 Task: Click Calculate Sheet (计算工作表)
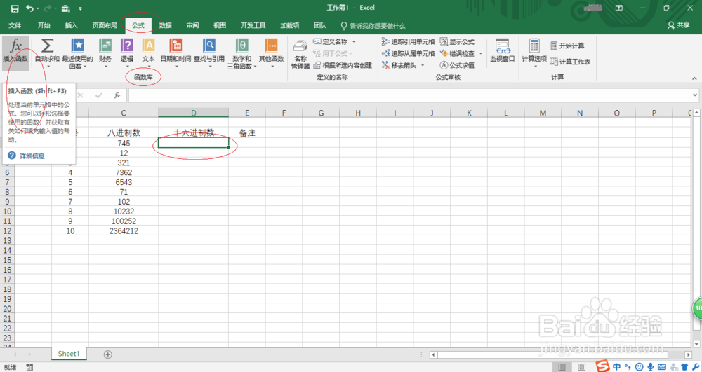pyautogui.click(x=570, y=62)
